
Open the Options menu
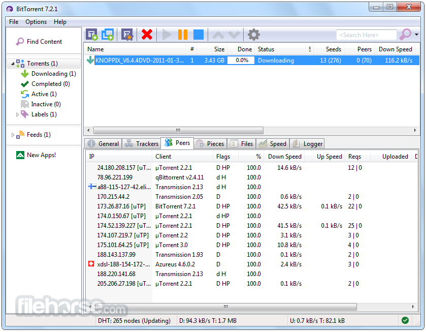(x=36, y=22)
